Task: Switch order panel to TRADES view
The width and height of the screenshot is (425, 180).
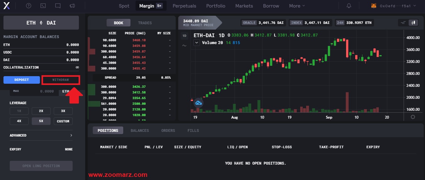Action: (145, 23)
